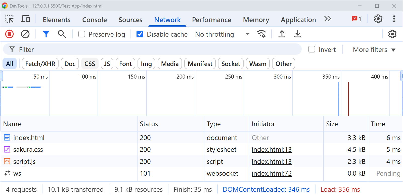Click the script.js file icon

point(7,161)
